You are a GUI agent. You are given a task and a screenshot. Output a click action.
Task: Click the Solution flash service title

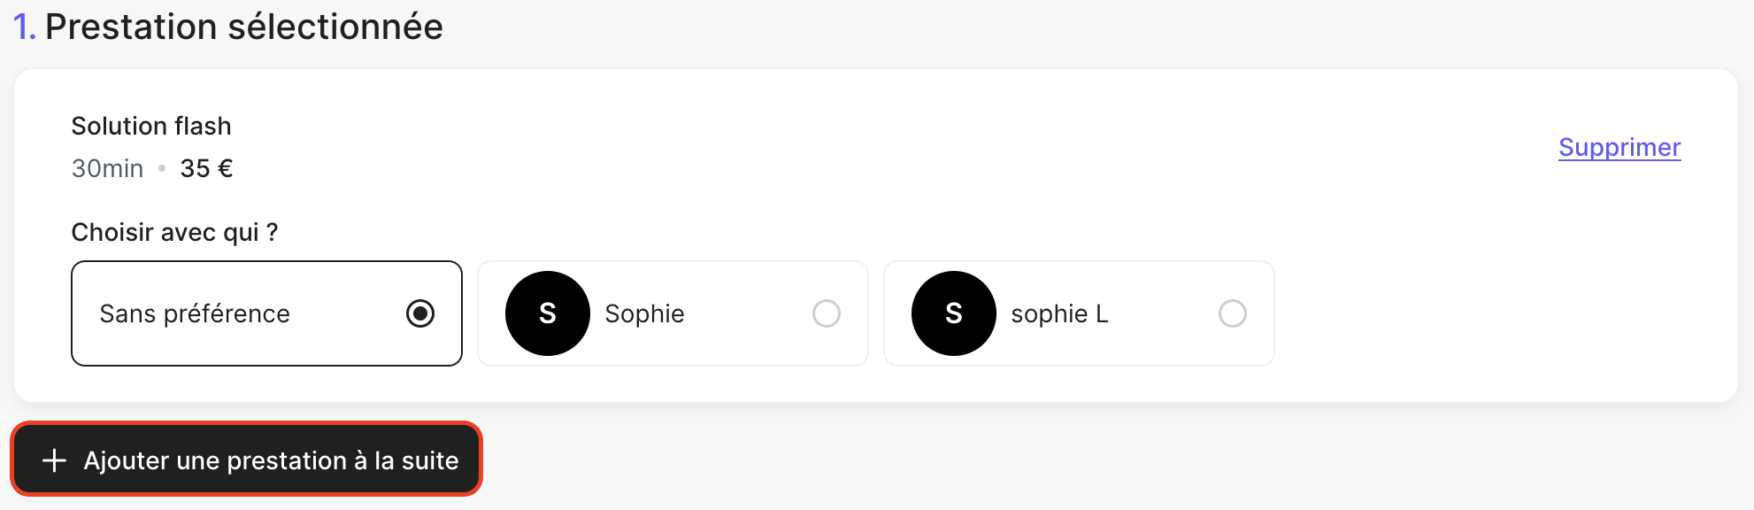[151, 126]
